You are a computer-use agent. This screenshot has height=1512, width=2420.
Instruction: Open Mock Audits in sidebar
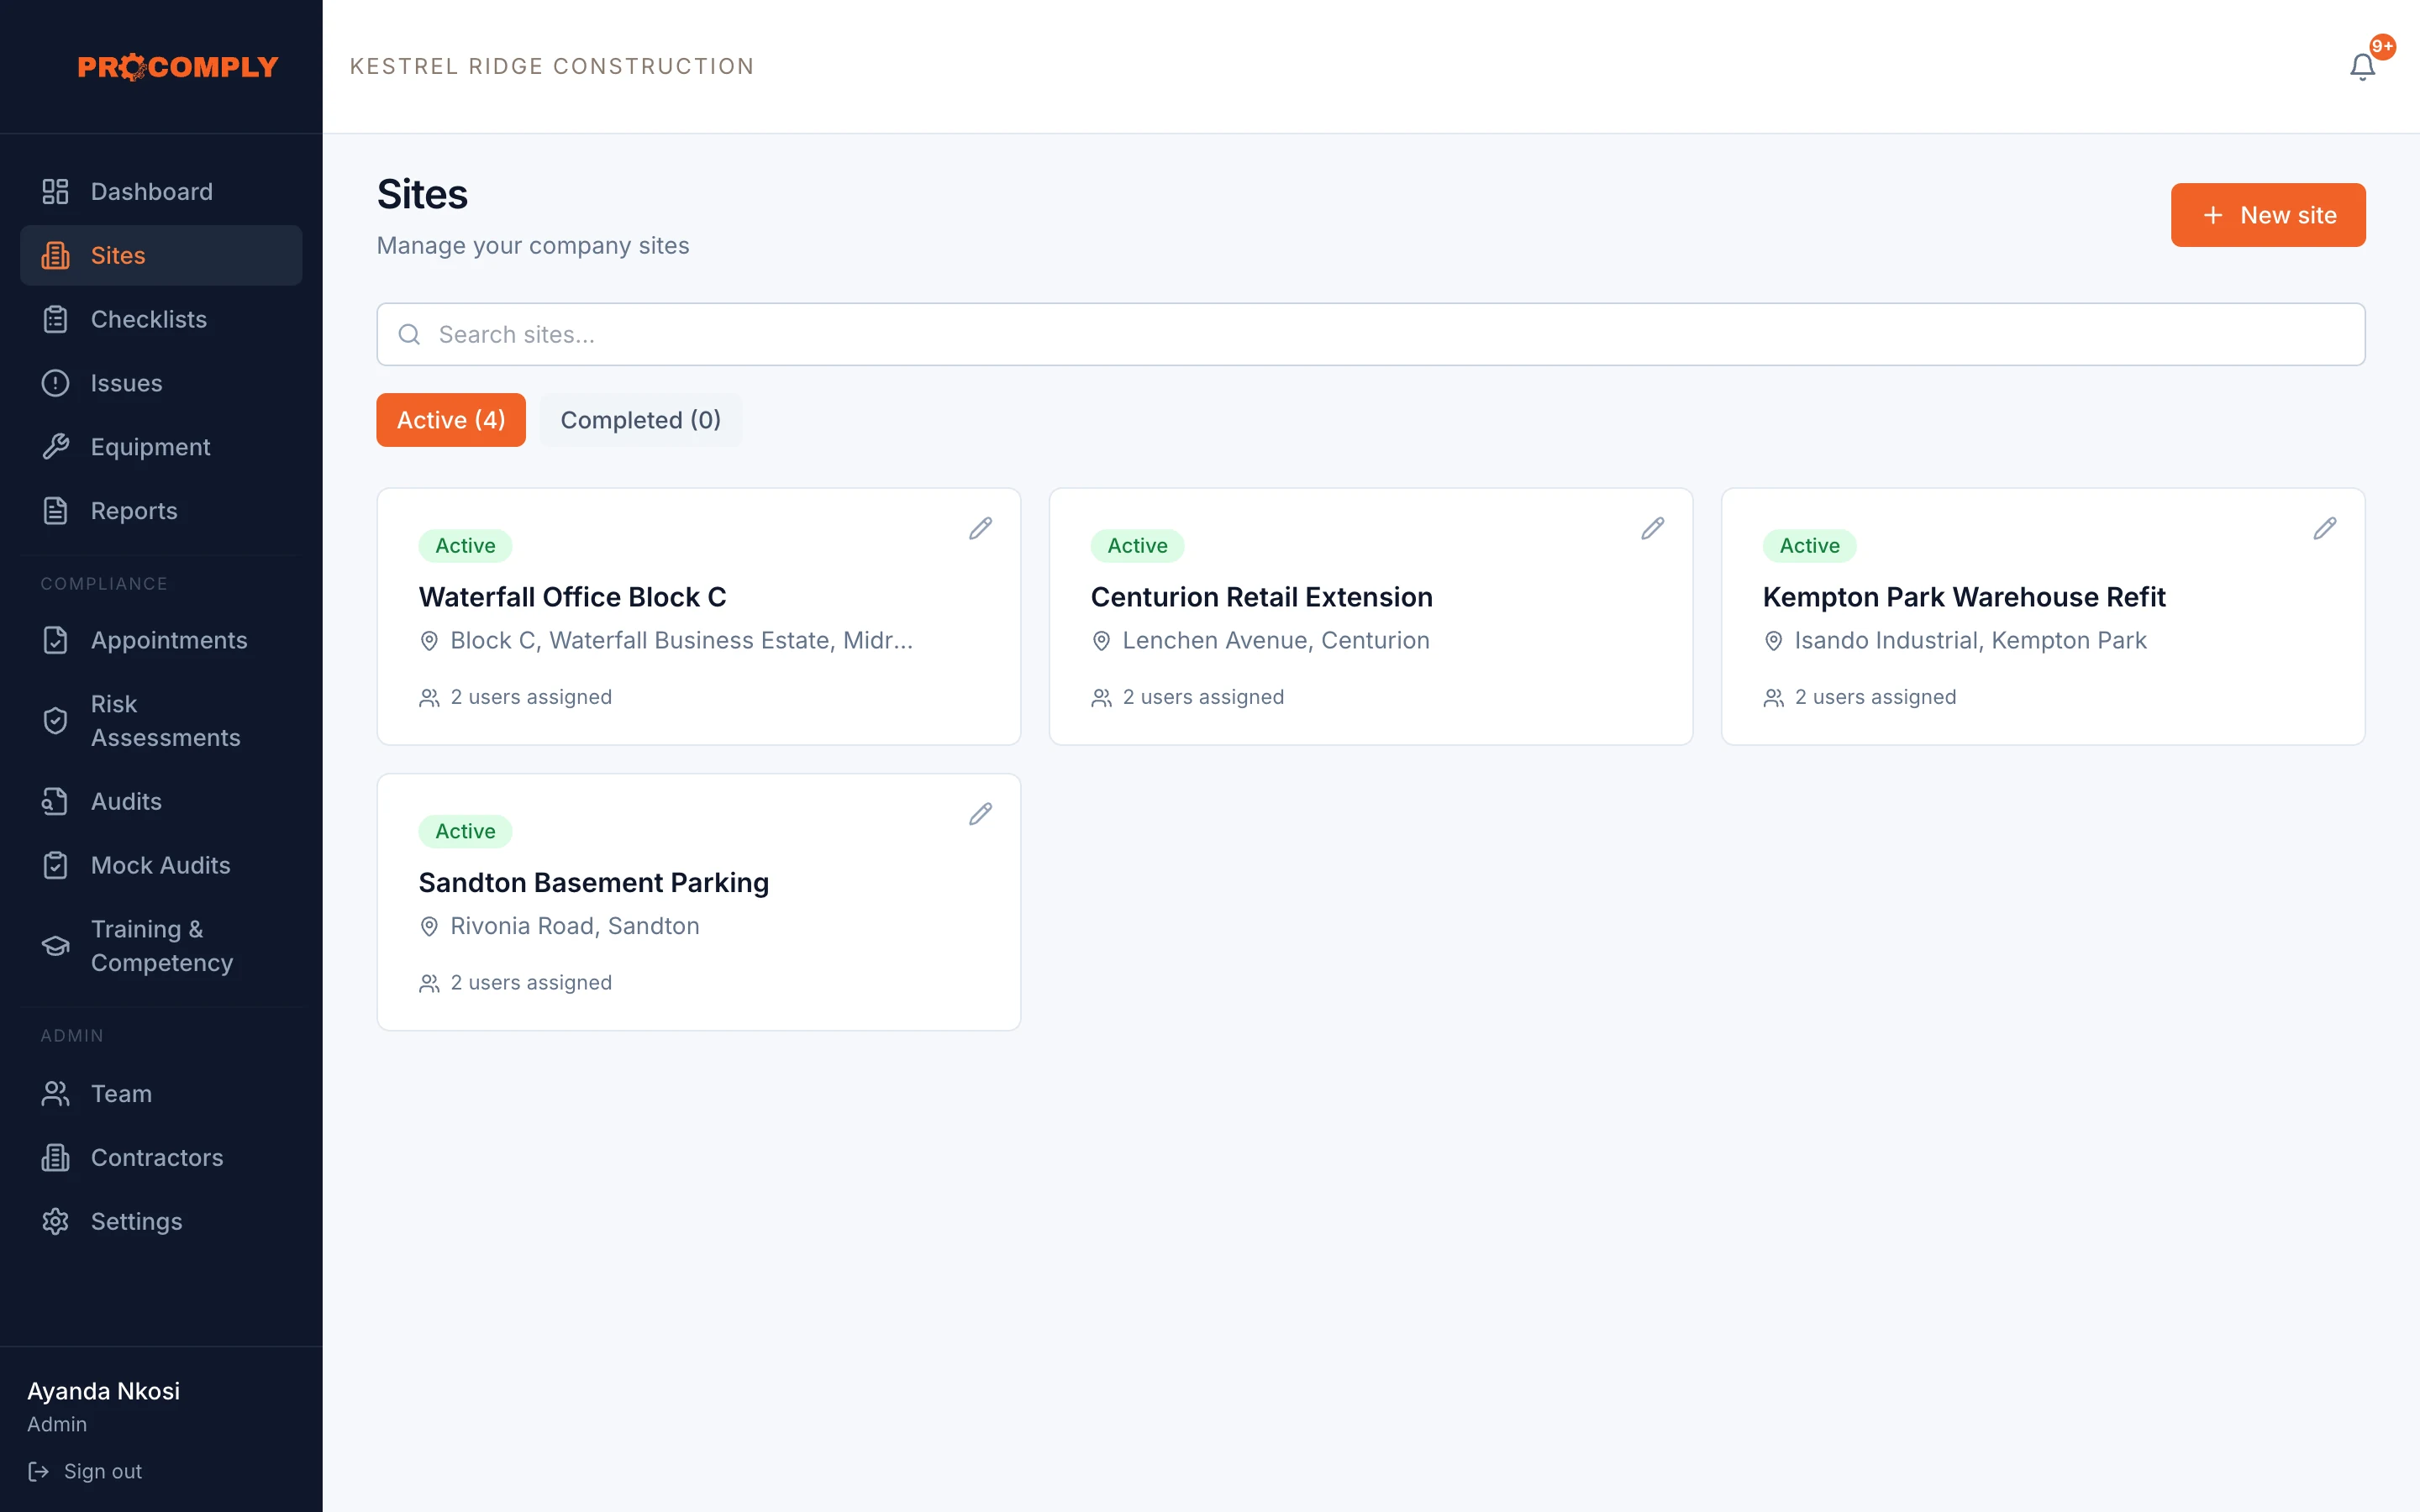(x=161, y=865)
